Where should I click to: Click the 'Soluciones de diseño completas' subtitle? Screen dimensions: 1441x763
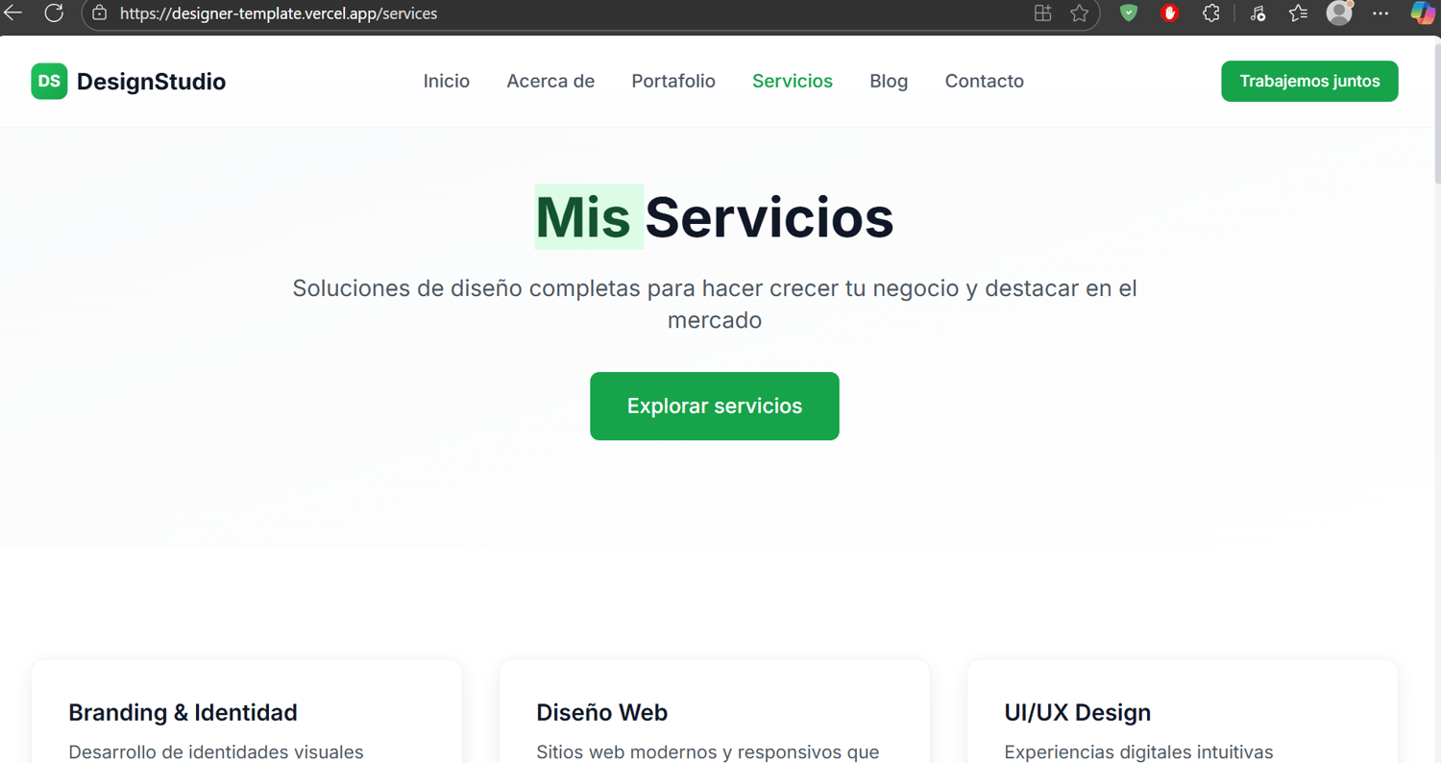click(715, 304)
